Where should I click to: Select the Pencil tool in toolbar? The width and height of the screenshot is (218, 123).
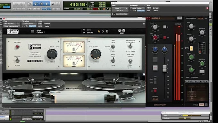coord(58,4)
